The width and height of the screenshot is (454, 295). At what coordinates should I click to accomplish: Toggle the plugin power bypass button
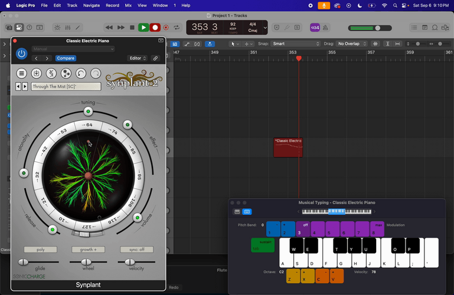21,53
